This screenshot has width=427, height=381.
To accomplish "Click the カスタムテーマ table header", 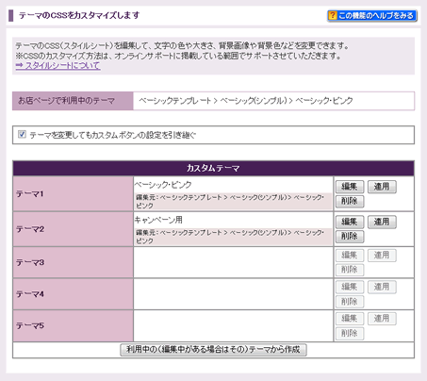I will (213, 168).
